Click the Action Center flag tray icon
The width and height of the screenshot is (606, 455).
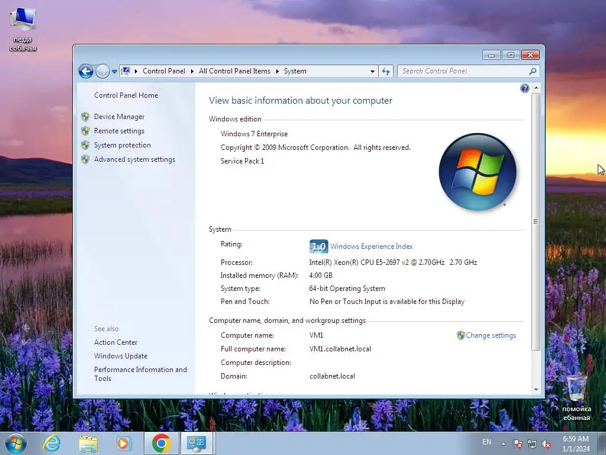[x=518, y=444]
